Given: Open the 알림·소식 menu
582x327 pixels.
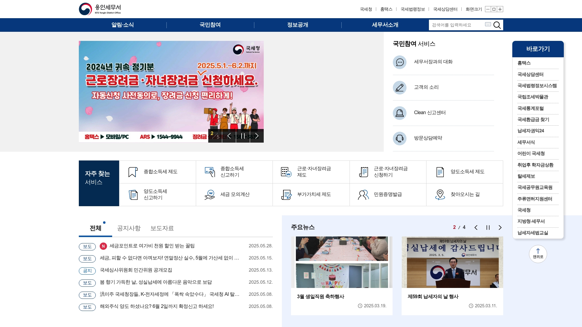Looking at the screenshot, I should click(122, 25).
